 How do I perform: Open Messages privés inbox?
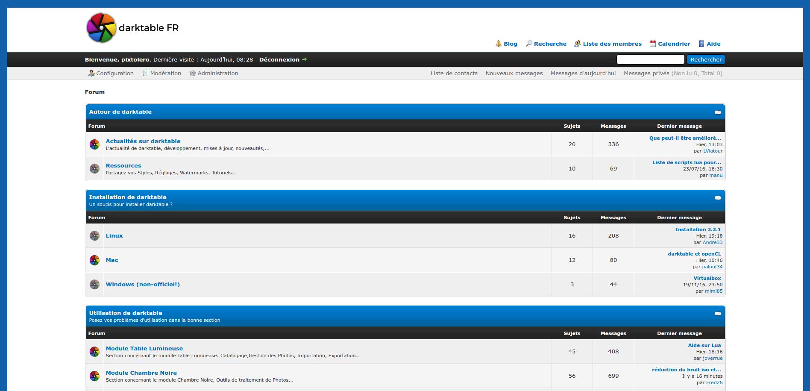(x=646, y=73)
